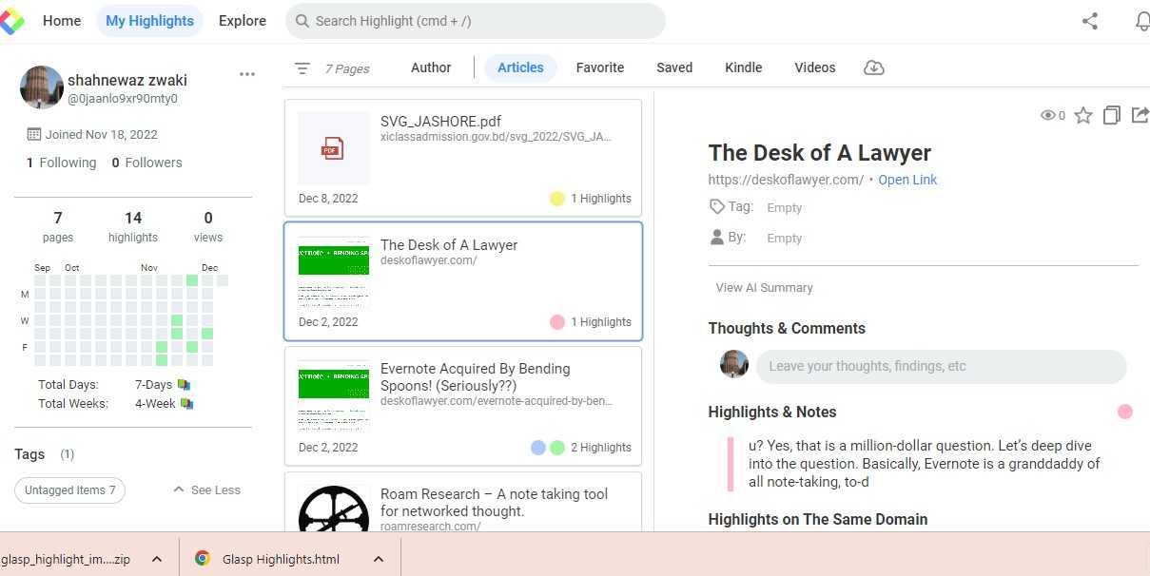Click the Total Days 7-Days share icon

185,385
